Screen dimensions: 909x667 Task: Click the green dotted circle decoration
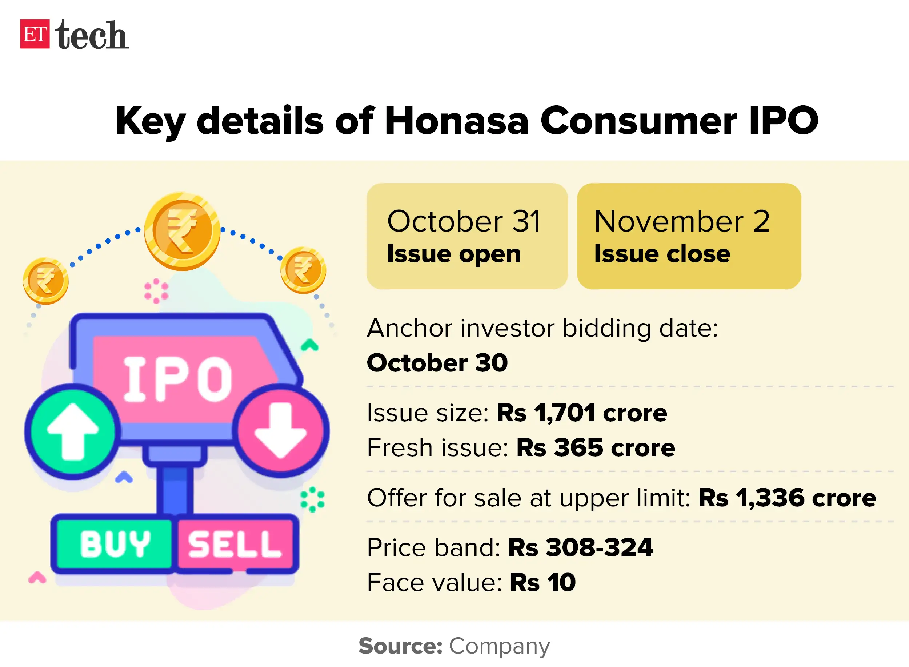click(312, 499)
